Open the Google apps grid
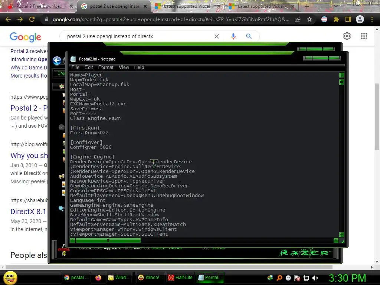Image resolution: width=380 pixels, height=285 pixels. pos(364,36)
